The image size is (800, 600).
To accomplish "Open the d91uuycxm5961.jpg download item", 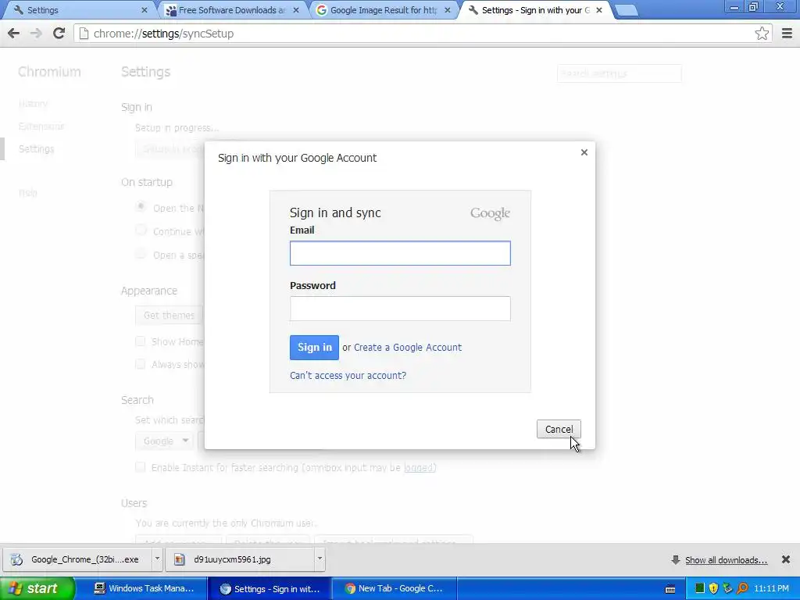I will (x=240, y=559).
